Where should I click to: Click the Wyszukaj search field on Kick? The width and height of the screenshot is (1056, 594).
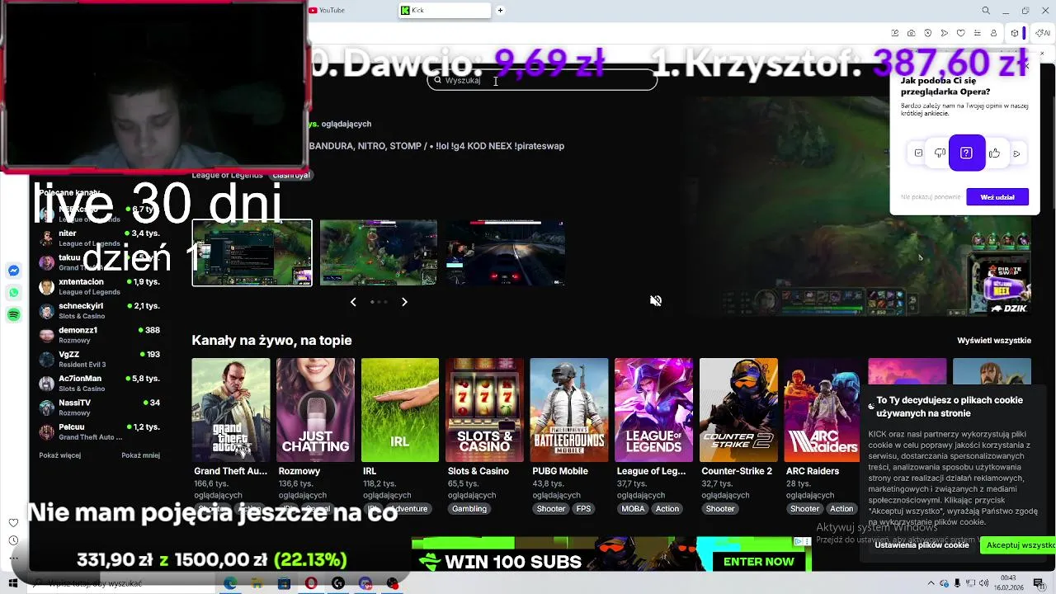click(x=542, y=80)
